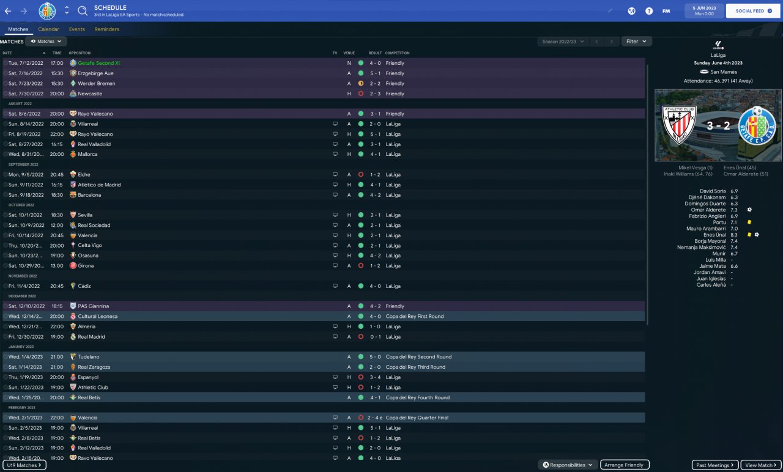783x472 pixels.
Task: Click the Real Sociedad club badge
Action: tap(73, 225)
